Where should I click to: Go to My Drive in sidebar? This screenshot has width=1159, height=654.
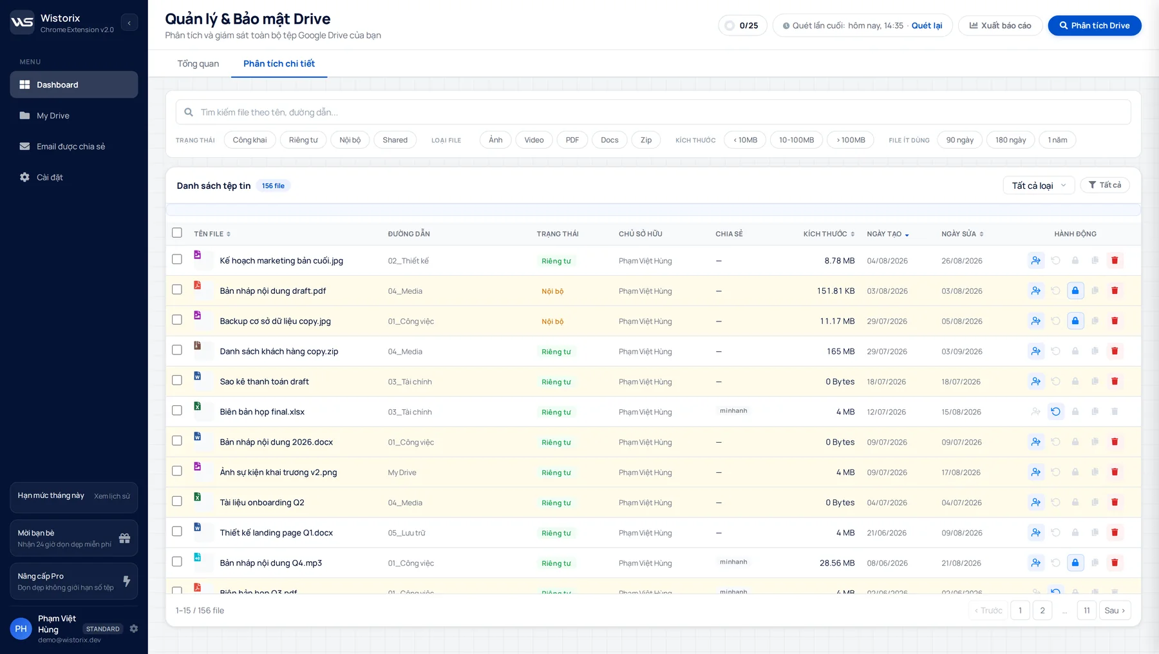(74, 115)
